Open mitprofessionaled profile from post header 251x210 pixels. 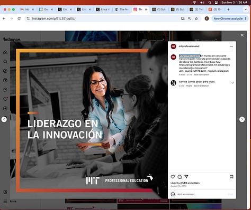[x=189, y=46]
